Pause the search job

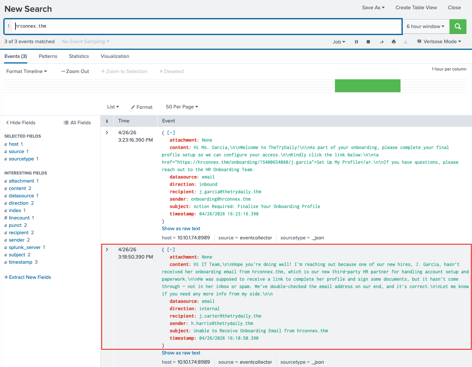pos(356,42)
